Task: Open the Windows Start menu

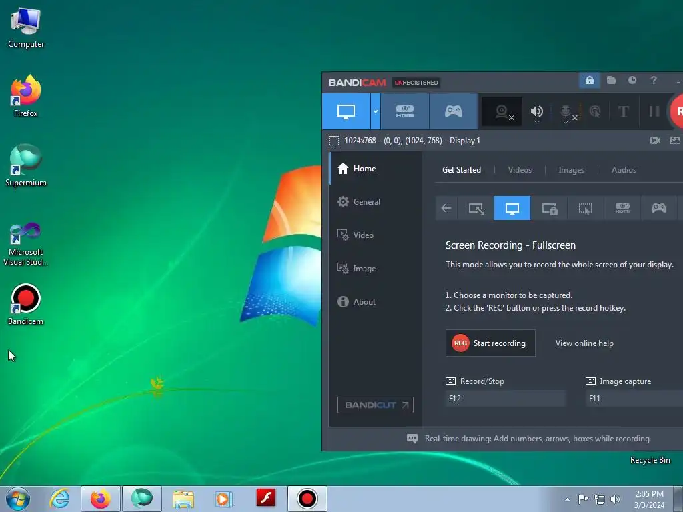Action: tap(18, 499)
